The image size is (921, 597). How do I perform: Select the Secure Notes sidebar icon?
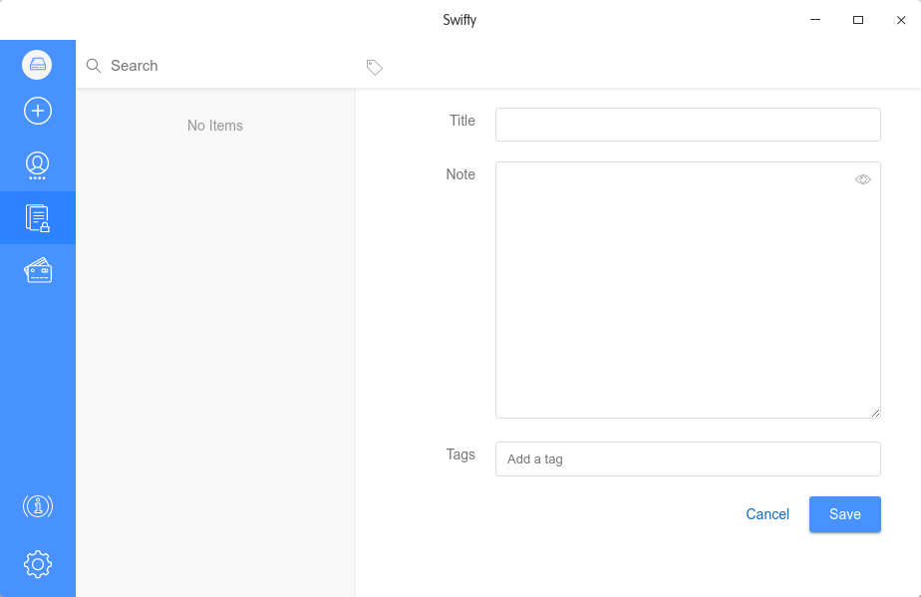tap(37, 217)
